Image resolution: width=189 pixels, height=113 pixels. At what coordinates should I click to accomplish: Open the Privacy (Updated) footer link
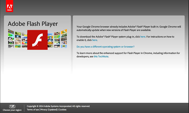[49, 110]
